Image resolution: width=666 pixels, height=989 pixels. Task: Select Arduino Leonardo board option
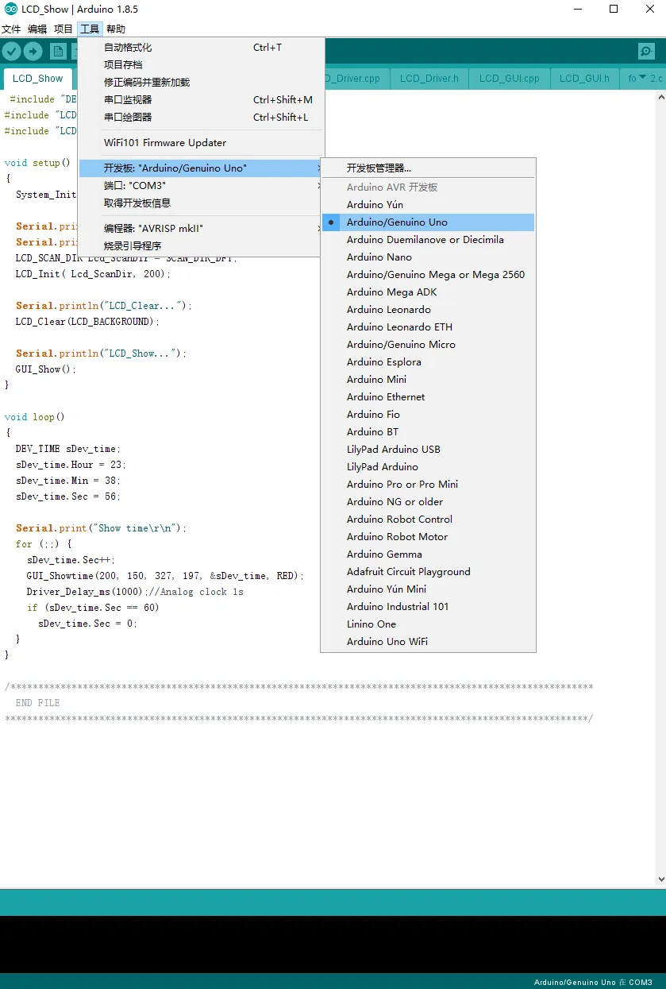coord(428,310)
